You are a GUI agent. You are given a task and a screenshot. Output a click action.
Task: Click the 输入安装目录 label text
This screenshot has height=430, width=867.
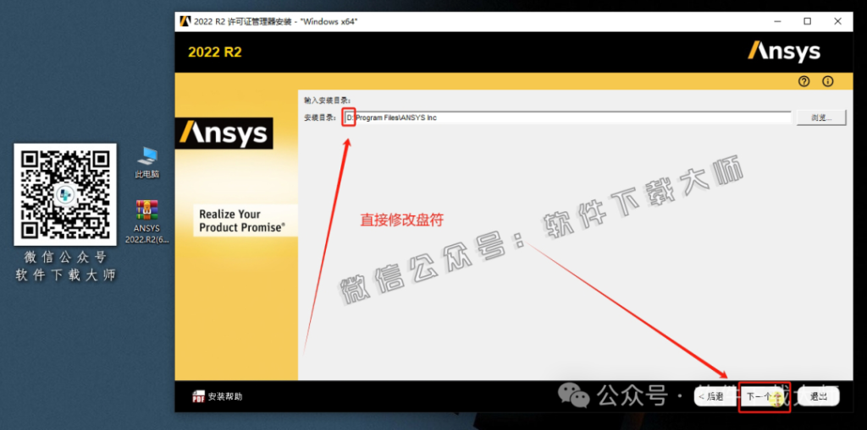click(328, 101)
